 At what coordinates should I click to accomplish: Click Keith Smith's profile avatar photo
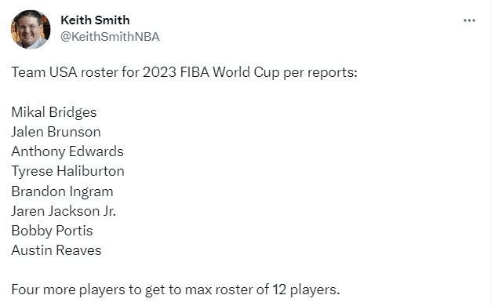pyautogui.click(x=31, y=29)
